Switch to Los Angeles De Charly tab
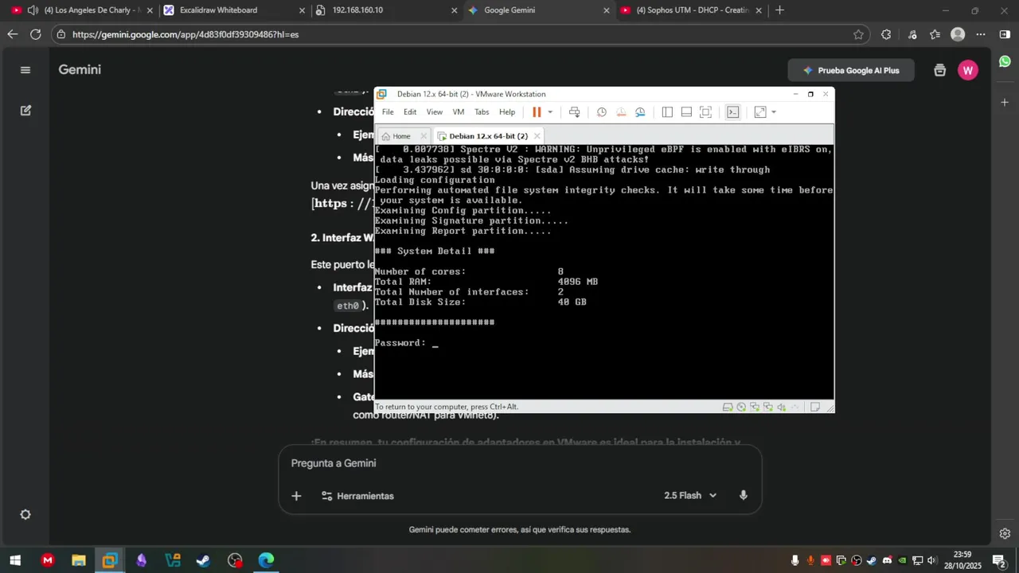 pos(80,10)
